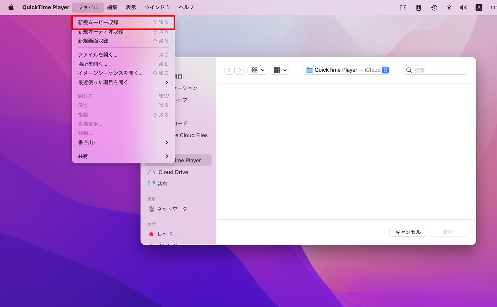
Task: Click the red tag color dot
Action: coord(151,234)
